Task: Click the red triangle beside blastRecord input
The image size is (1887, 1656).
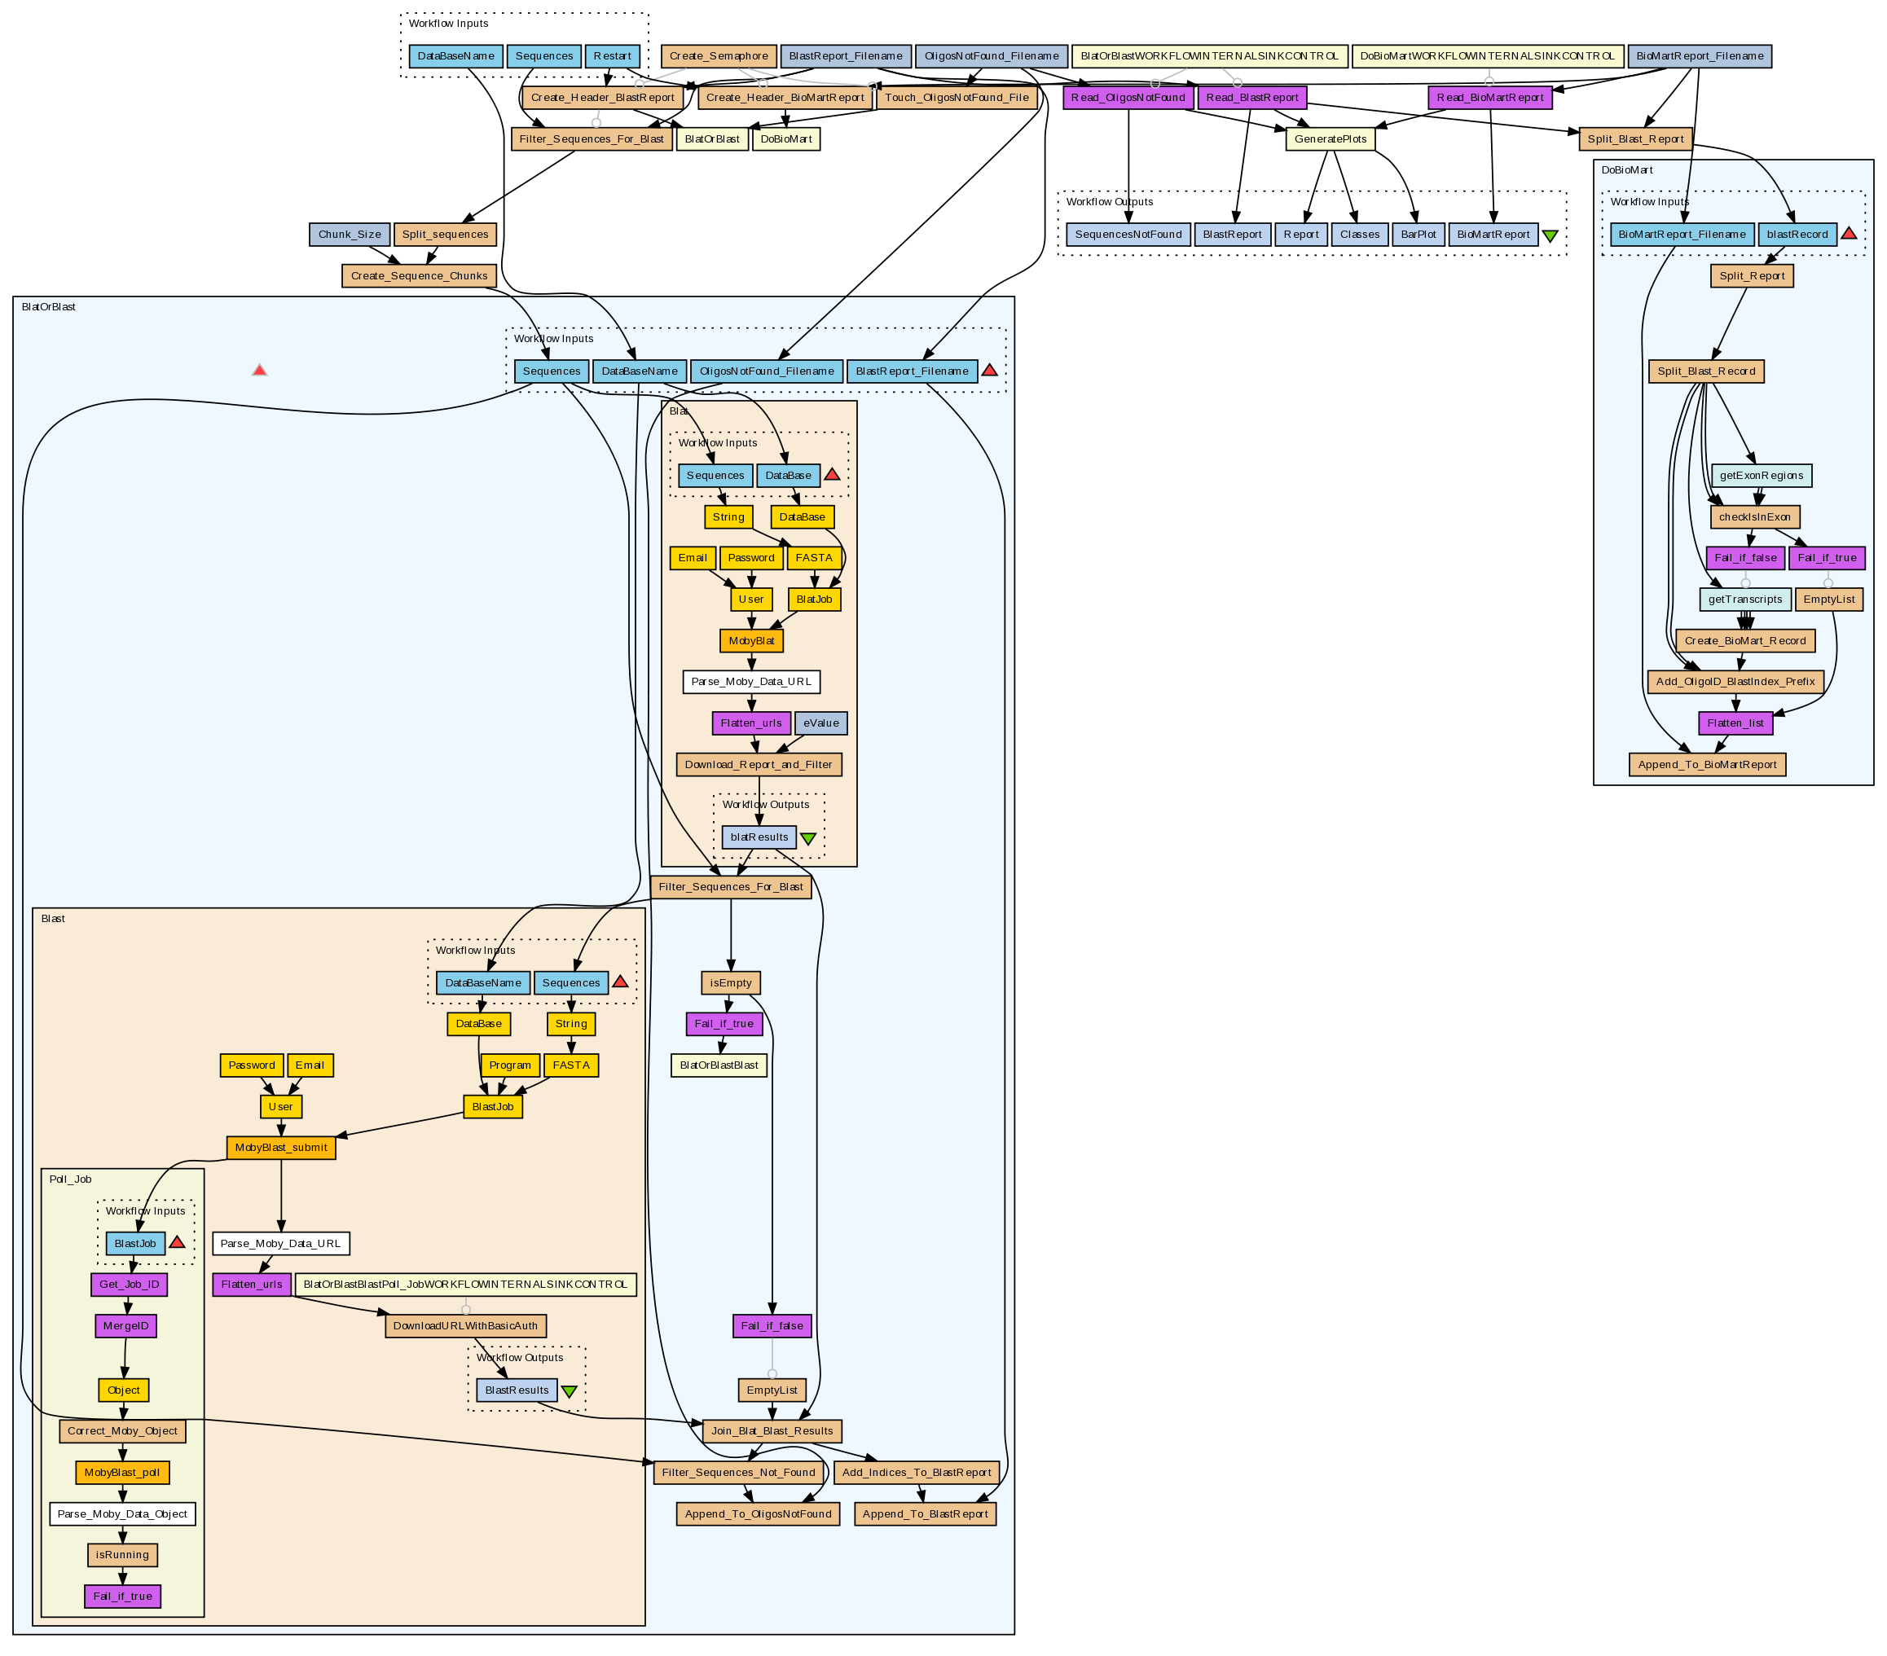Action: 1848,234
